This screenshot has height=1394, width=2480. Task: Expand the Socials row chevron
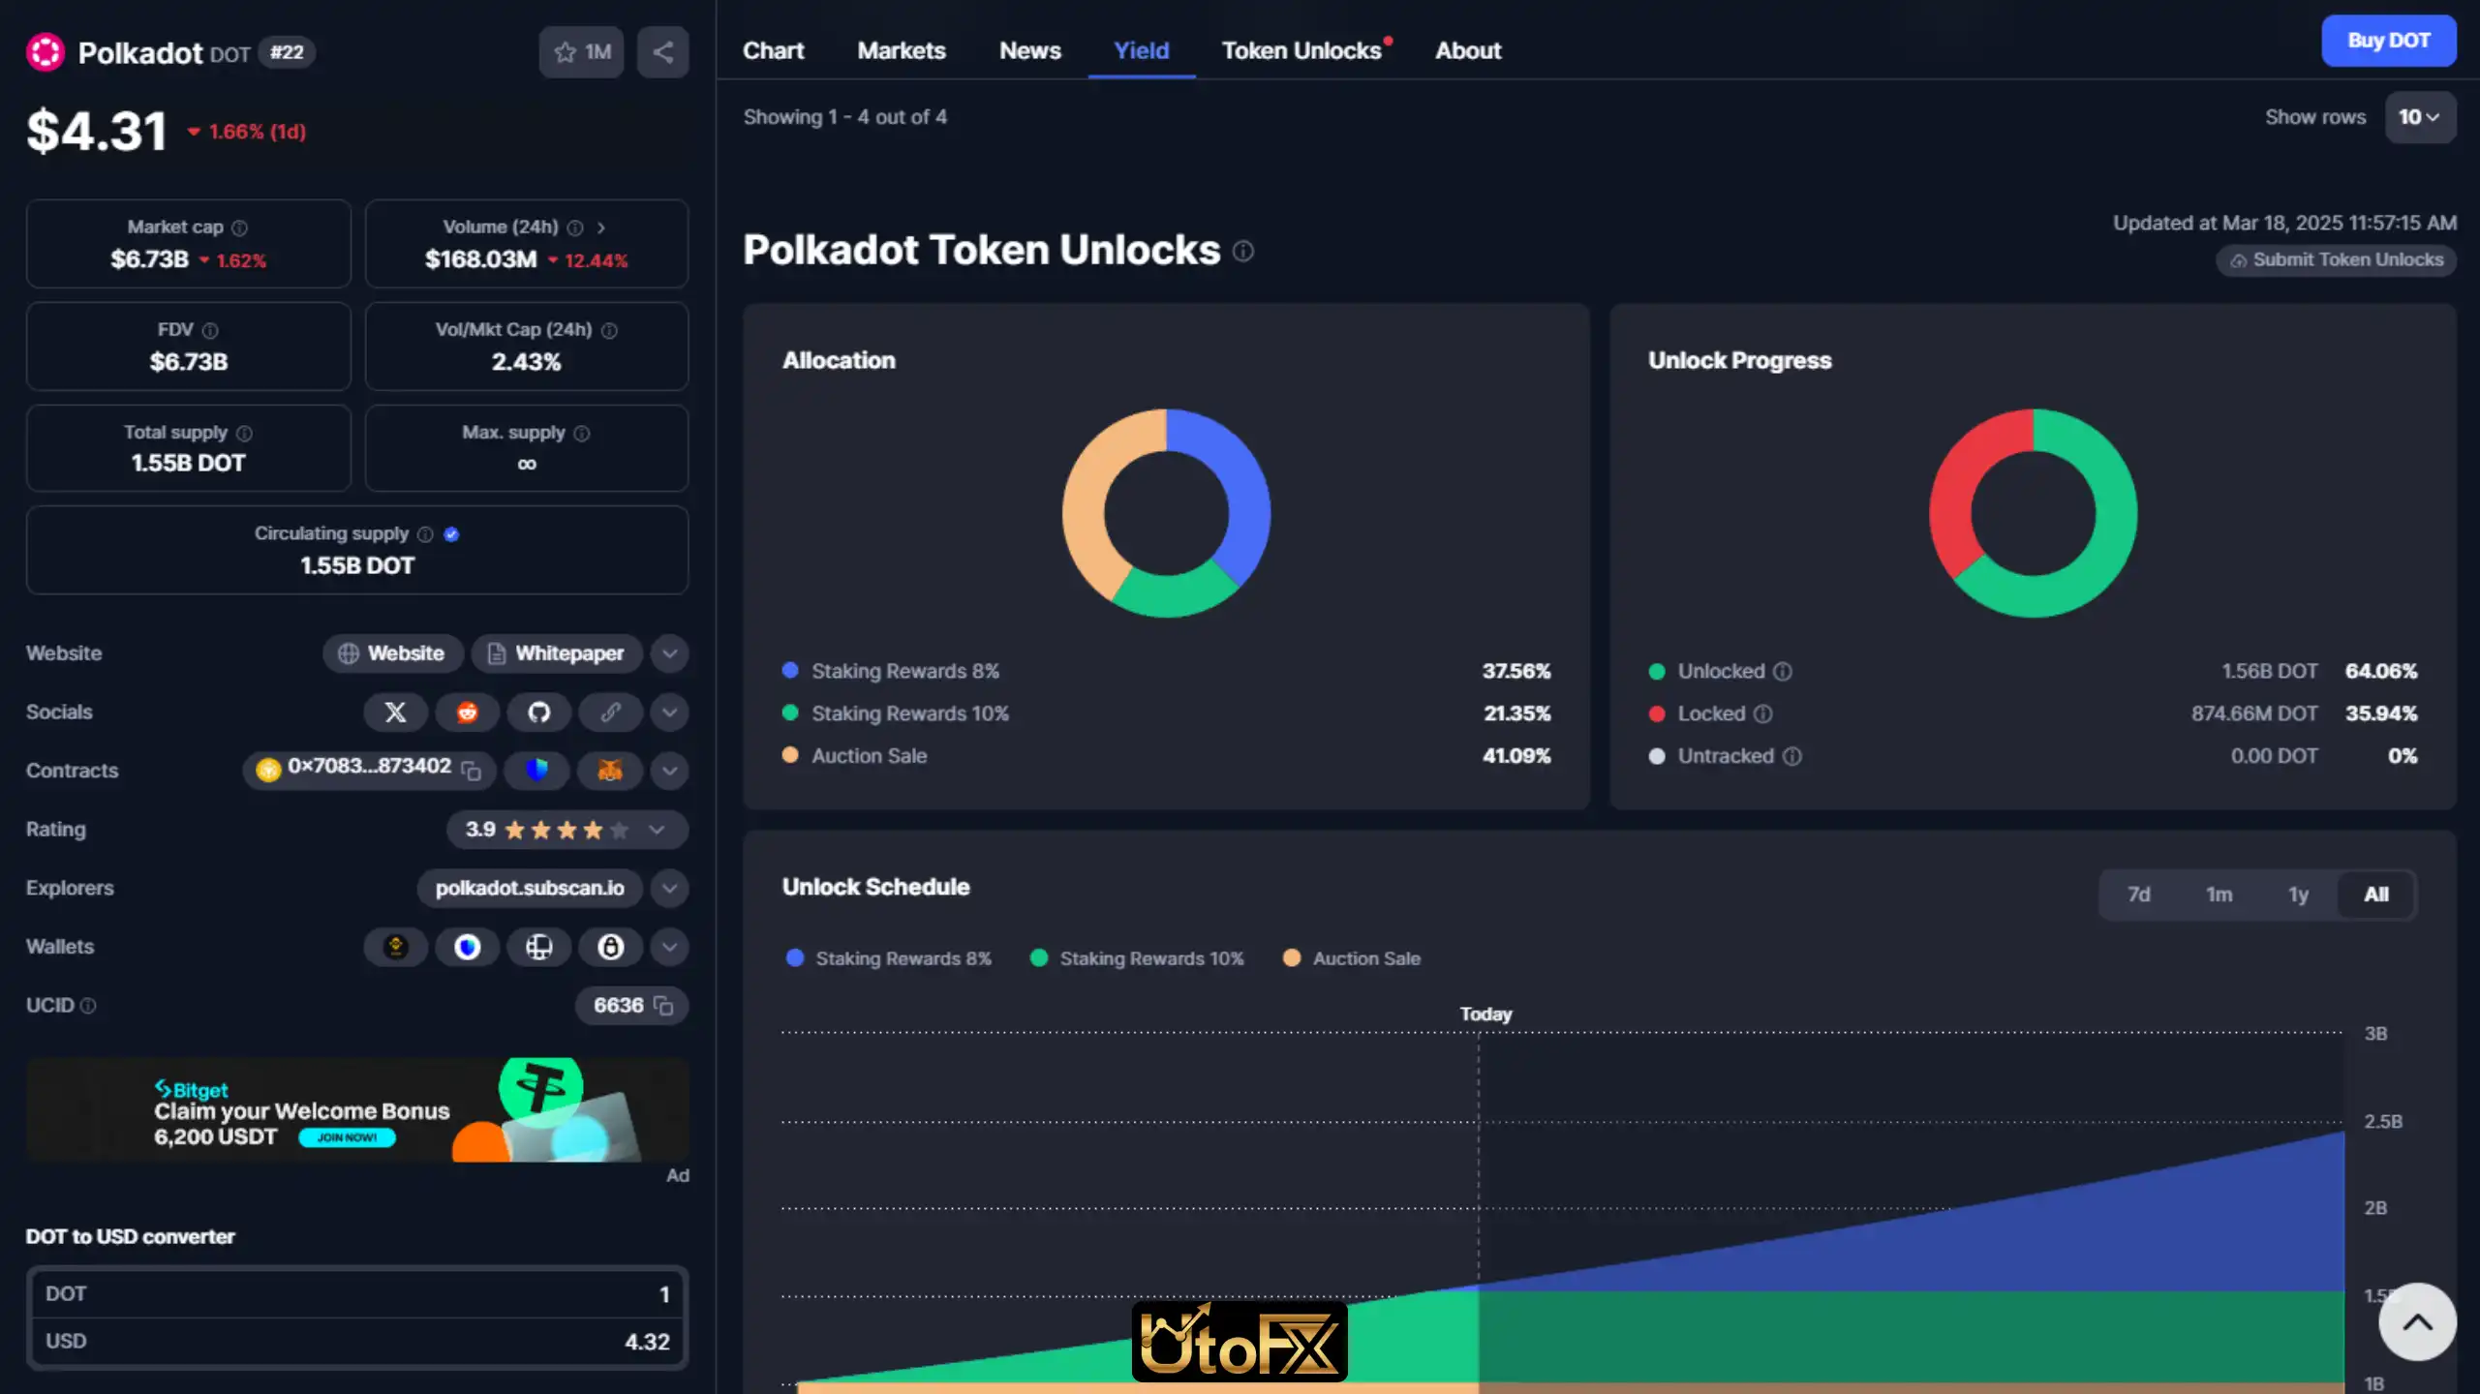click(669, 712)
